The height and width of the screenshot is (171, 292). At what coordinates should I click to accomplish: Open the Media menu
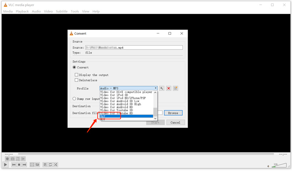(x=8, y=11)
